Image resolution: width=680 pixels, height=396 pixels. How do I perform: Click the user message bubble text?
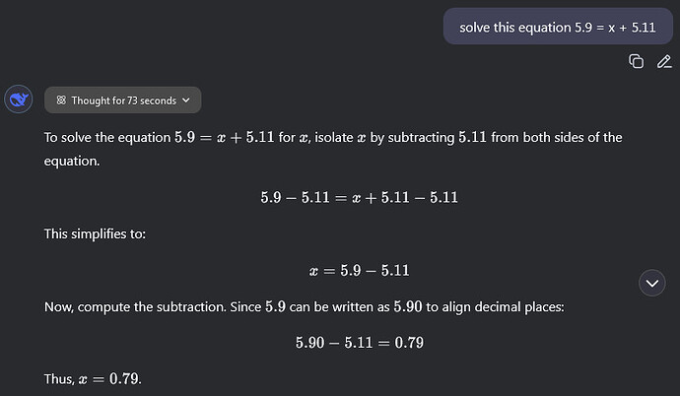pos(557,26)
